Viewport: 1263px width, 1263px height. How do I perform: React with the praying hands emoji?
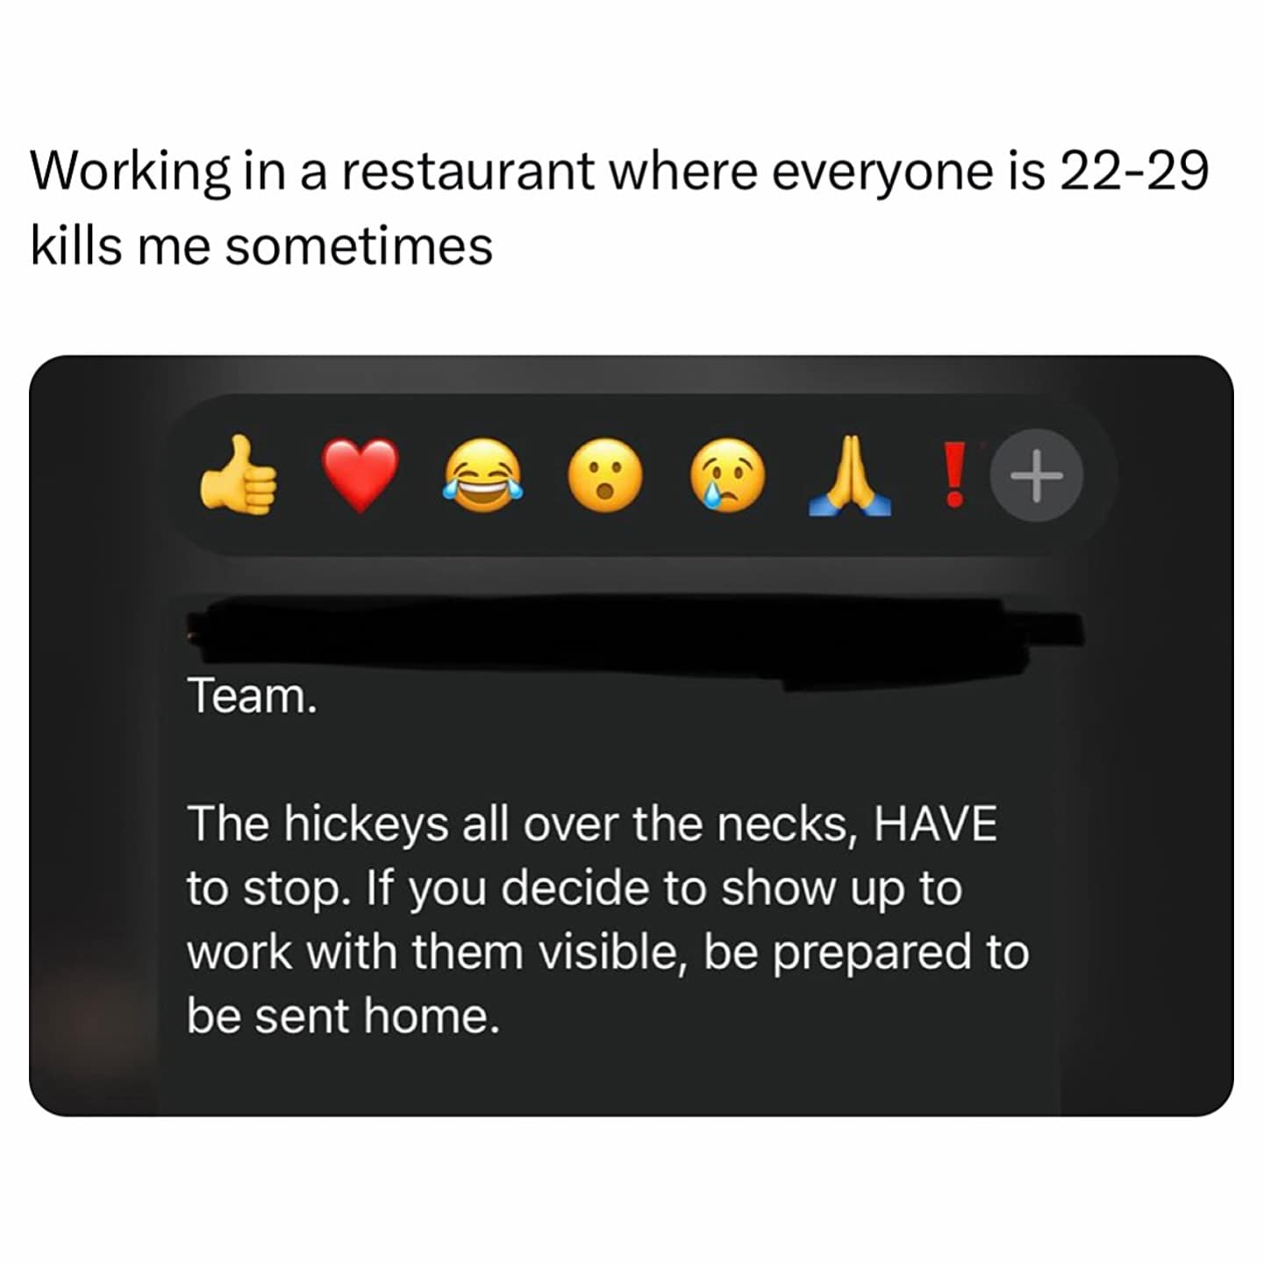pyautogui.click(x=849, y=475)
